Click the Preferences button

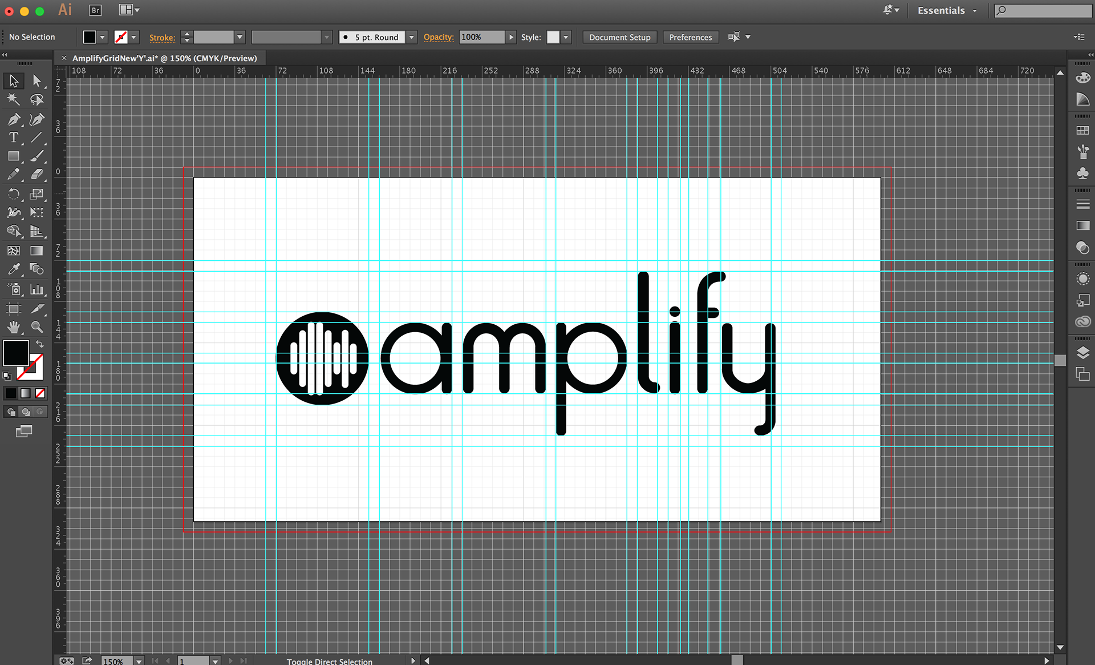(x=691, y=37)
